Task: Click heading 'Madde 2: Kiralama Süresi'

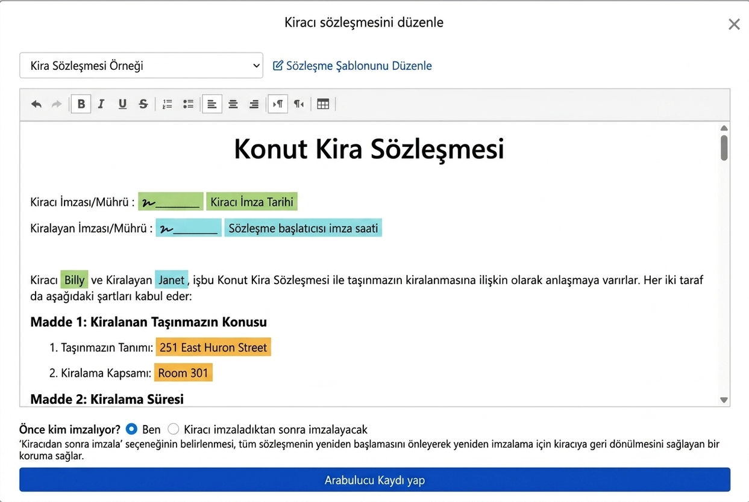Action: (x=107, y=399)
